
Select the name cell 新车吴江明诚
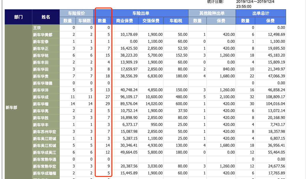[46, 139]
